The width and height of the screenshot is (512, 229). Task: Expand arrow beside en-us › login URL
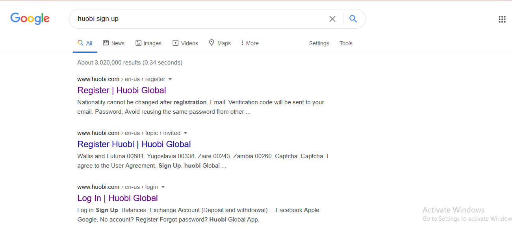click(x=163, y=187)
